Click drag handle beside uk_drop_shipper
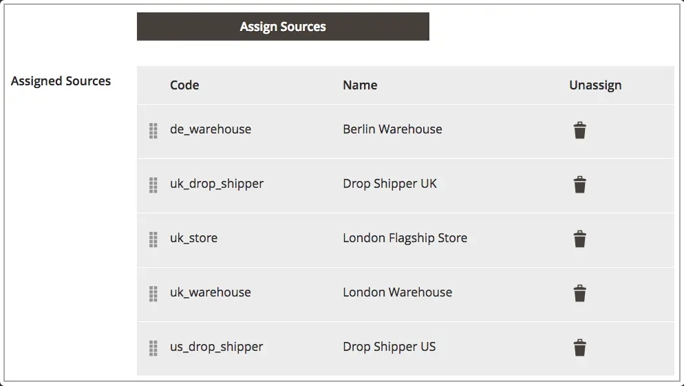The height and width of the screenshot is (386, 684). (153, 185)
